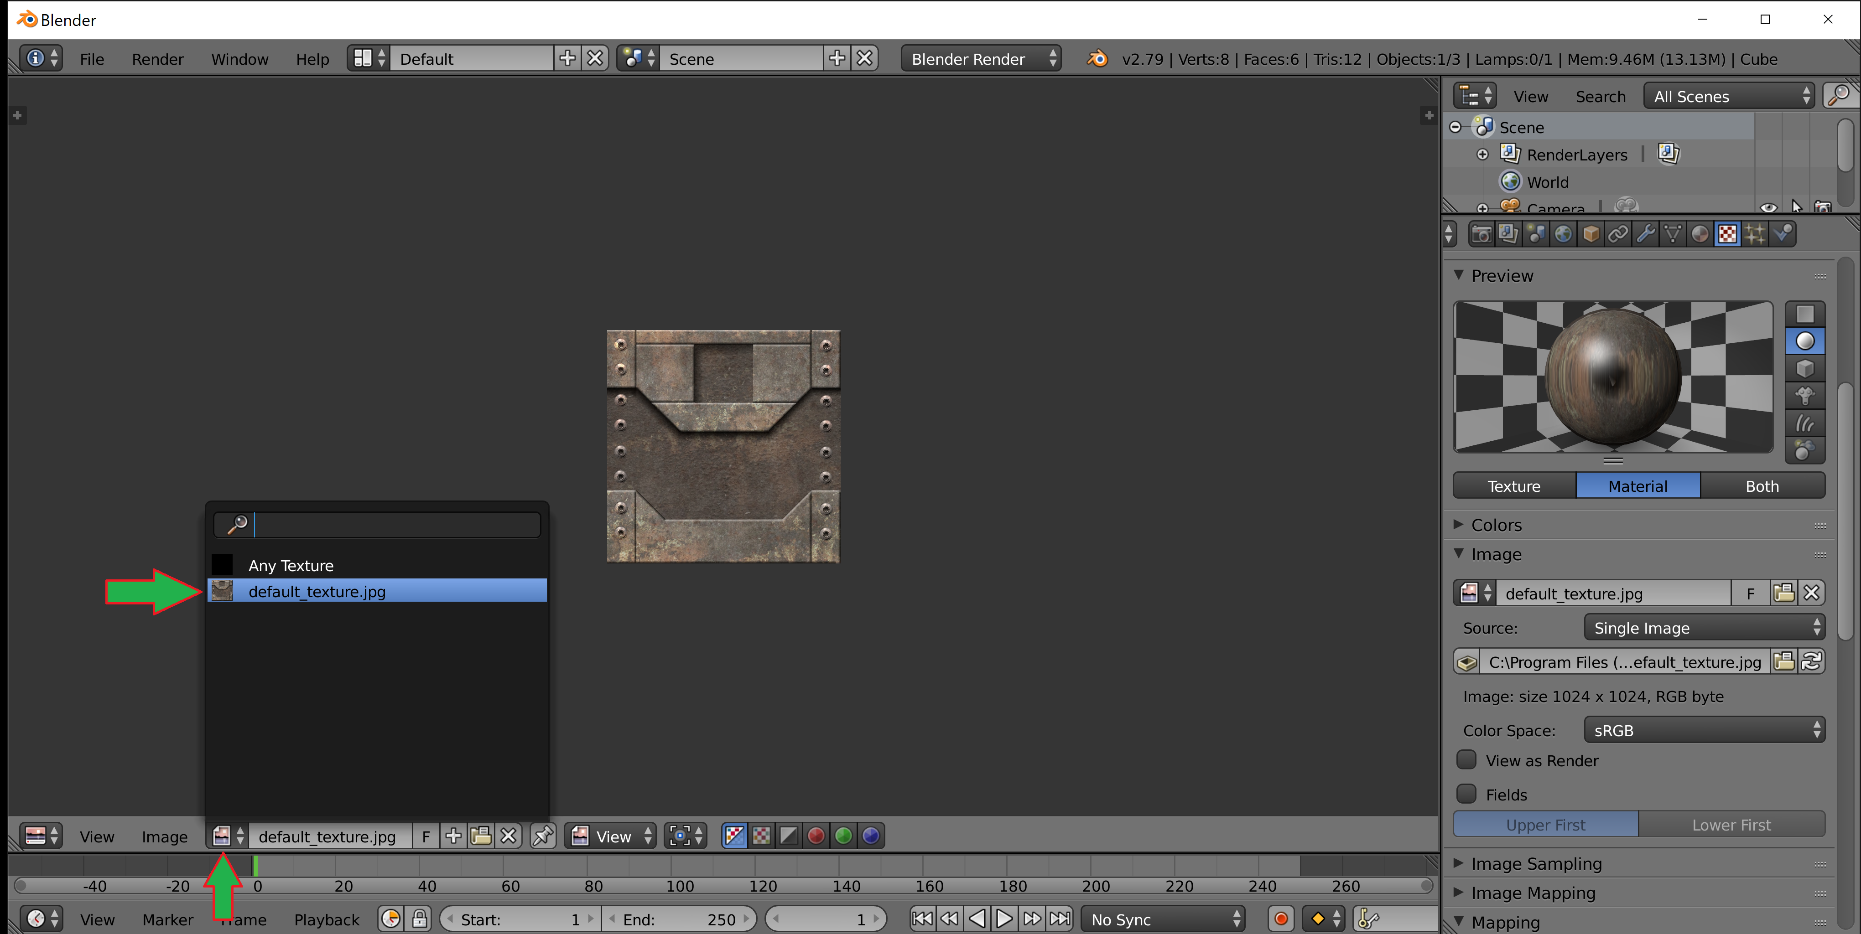The width and height of the screenshot is (1861, 934).
Task: Open the image editor Image menu
Action: click(x=164, y=836)
